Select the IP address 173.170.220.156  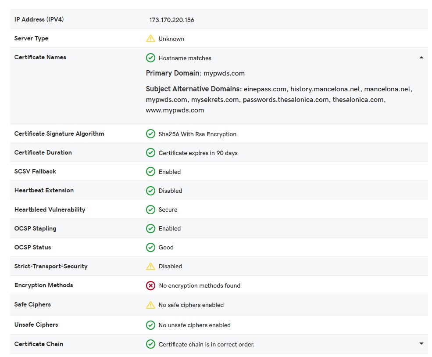pyautogui.click(x=171, y=20)
